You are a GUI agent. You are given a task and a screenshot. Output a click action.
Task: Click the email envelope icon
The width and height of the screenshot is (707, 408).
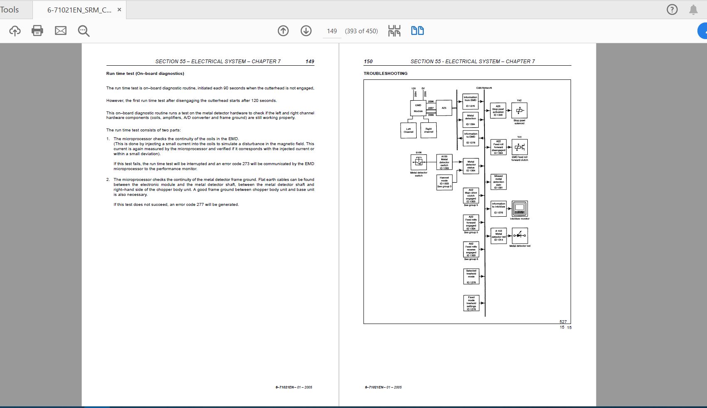pos(61,30)
